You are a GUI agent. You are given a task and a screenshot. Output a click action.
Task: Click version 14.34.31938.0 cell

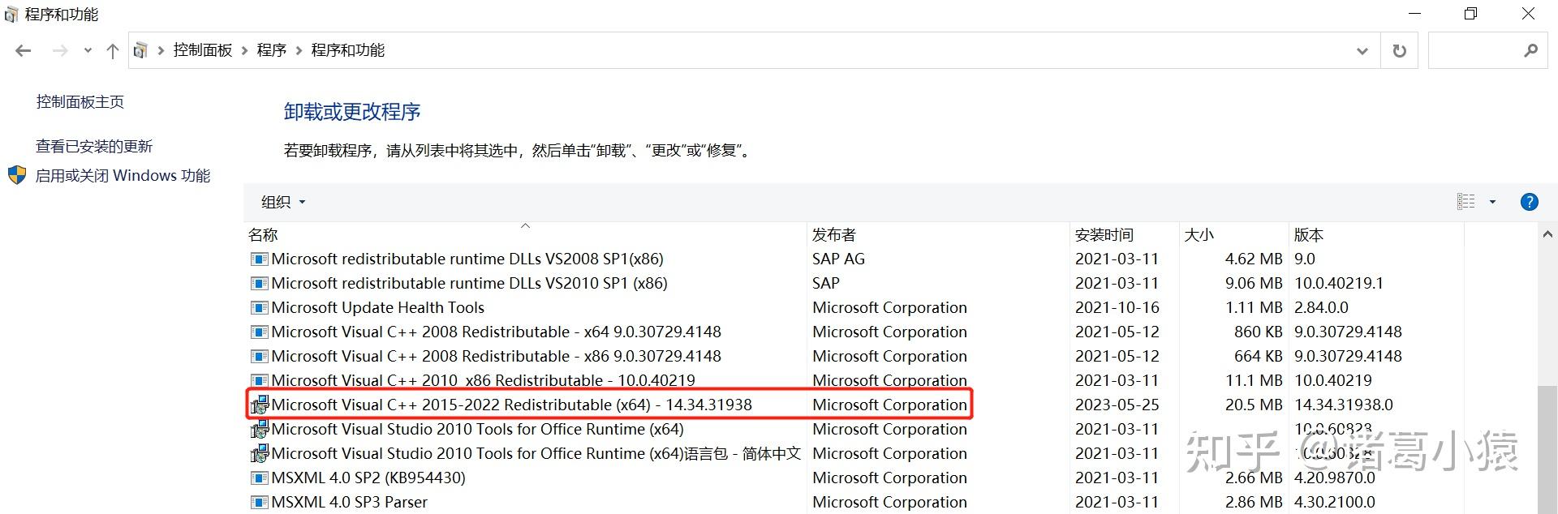[1343, 405]
